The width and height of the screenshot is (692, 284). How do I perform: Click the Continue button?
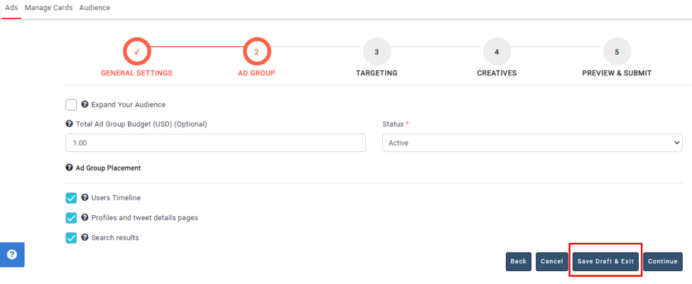[662, 261]
